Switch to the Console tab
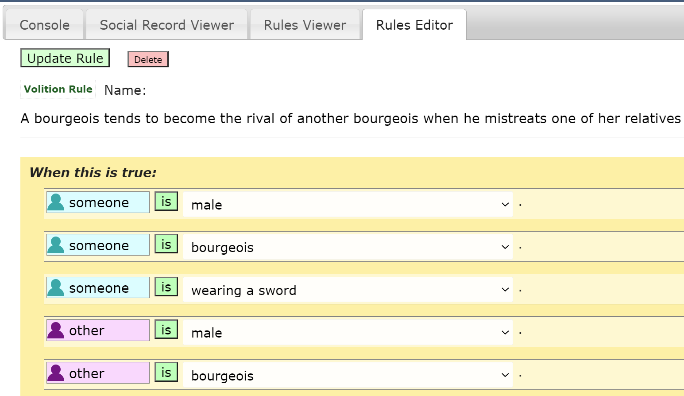684x396 pixels. click(44, 25)
